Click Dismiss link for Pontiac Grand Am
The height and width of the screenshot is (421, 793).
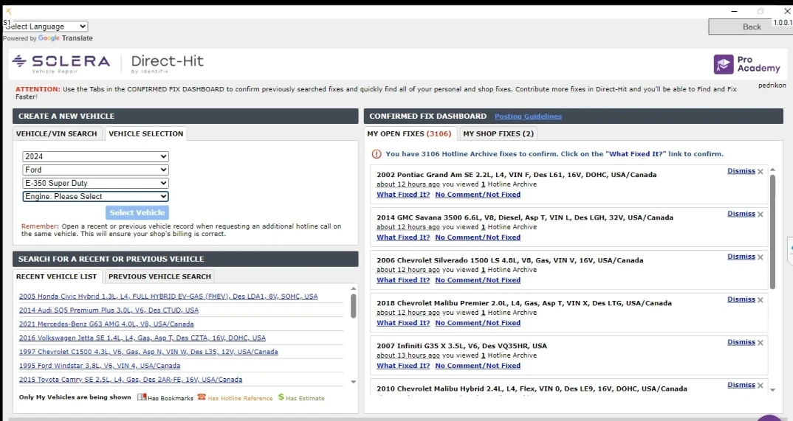(741, 171)
